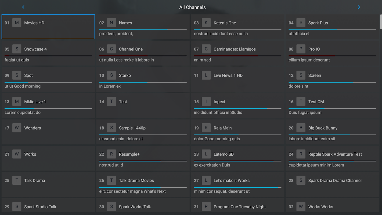This screenshot has width=382, height=215.
Task: Open channel 11 Live News 1 HD
Action: pyautogui.click(x=237, y=79)
